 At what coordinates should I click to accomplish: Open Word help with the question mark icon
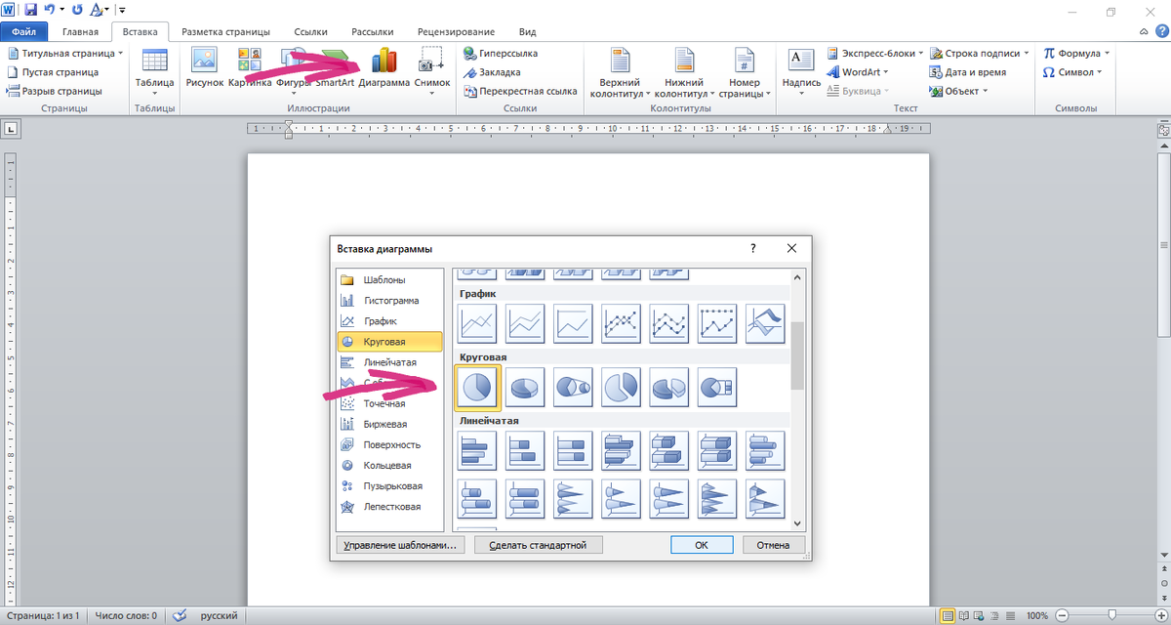tap(1160, 32)
